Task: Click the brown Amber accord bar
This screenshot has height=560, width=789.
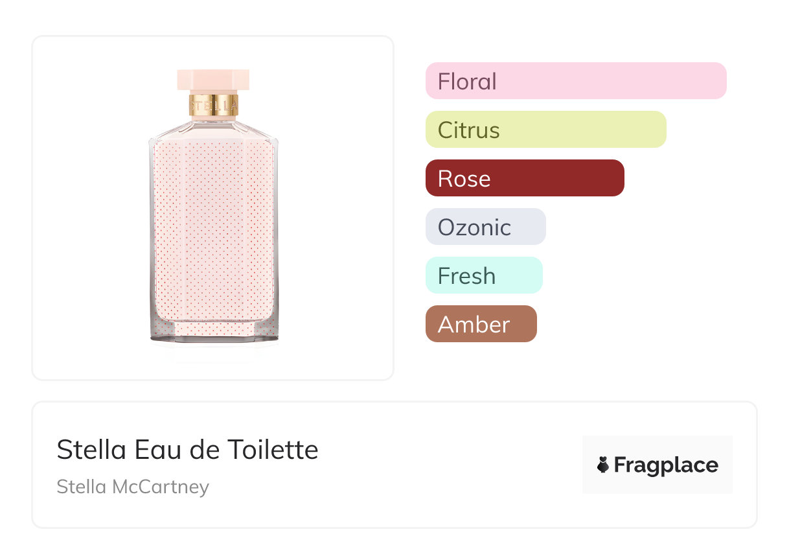Action: click(x=481, y=324)
